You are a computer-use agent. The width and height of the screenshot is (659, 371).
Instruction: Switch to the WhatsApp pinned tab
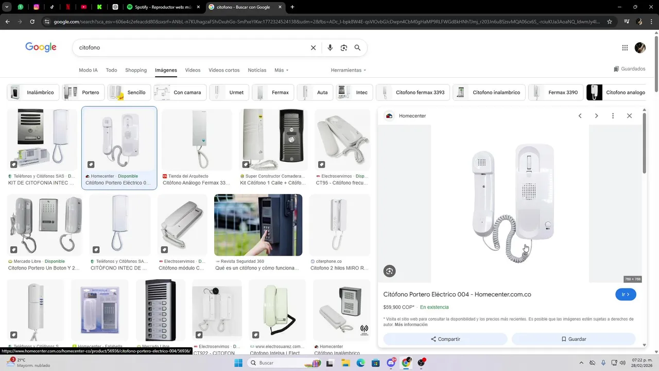coord(21,7)
